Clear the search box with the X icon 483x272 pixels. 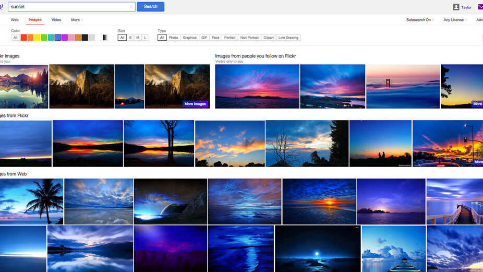pyautogui.click(x=131, y=7)
